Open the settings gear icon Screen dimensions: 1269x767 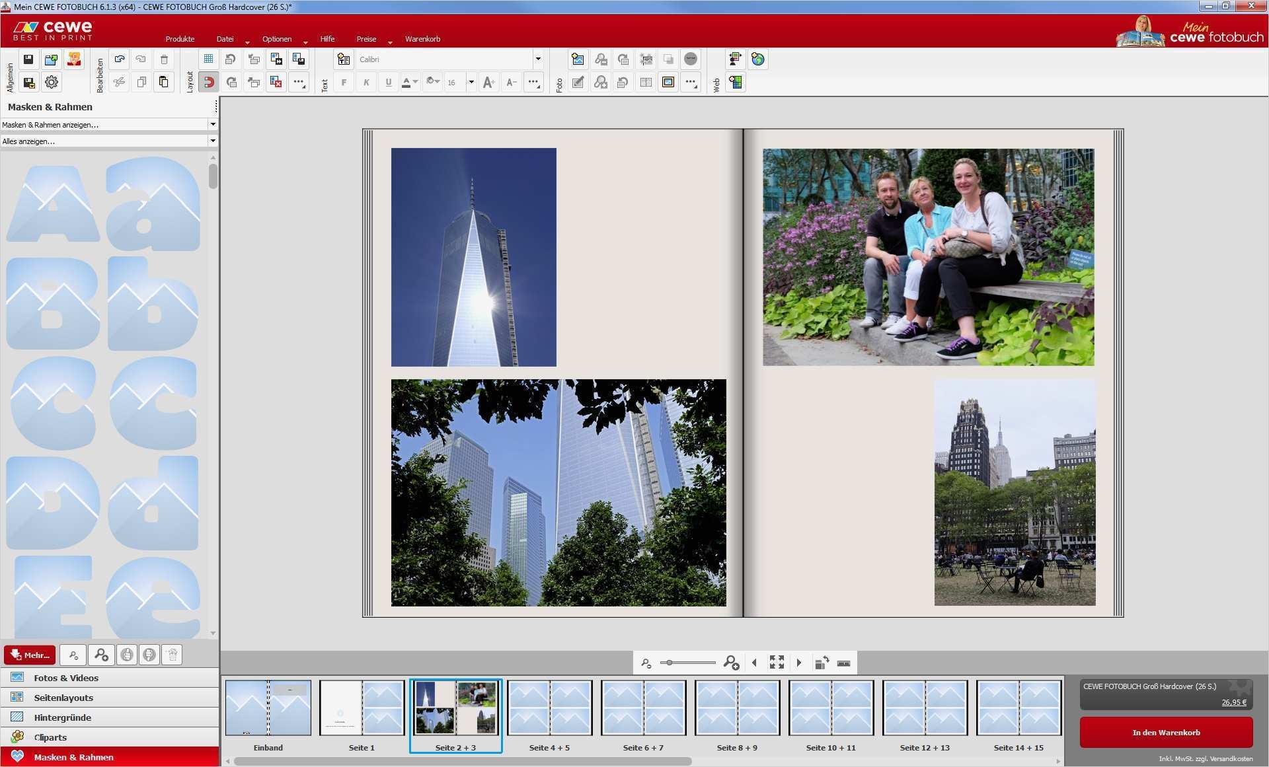(x=51, y=82)
